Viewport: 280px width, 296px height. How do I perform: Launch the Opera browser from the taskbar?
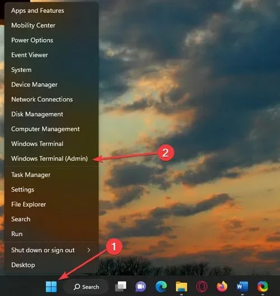click(202, 286)
